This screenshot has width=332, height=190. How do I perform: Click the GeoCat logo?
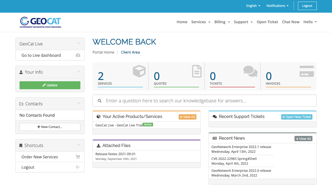(x=40, y=22)
